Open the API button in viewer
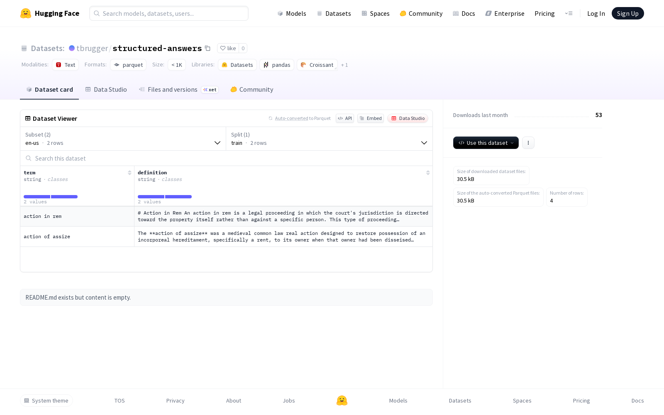Screen dimensions: 664x415 [x=345, y=118]
